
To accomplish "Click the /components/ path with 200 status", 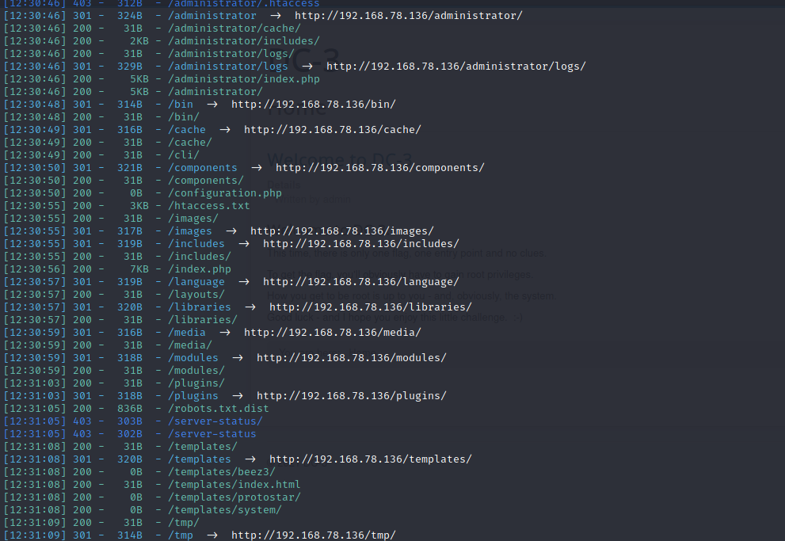I will pos(206,181).
